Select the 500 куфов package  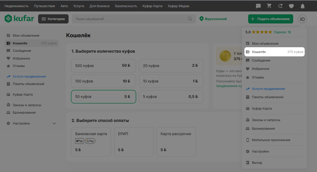104,66
